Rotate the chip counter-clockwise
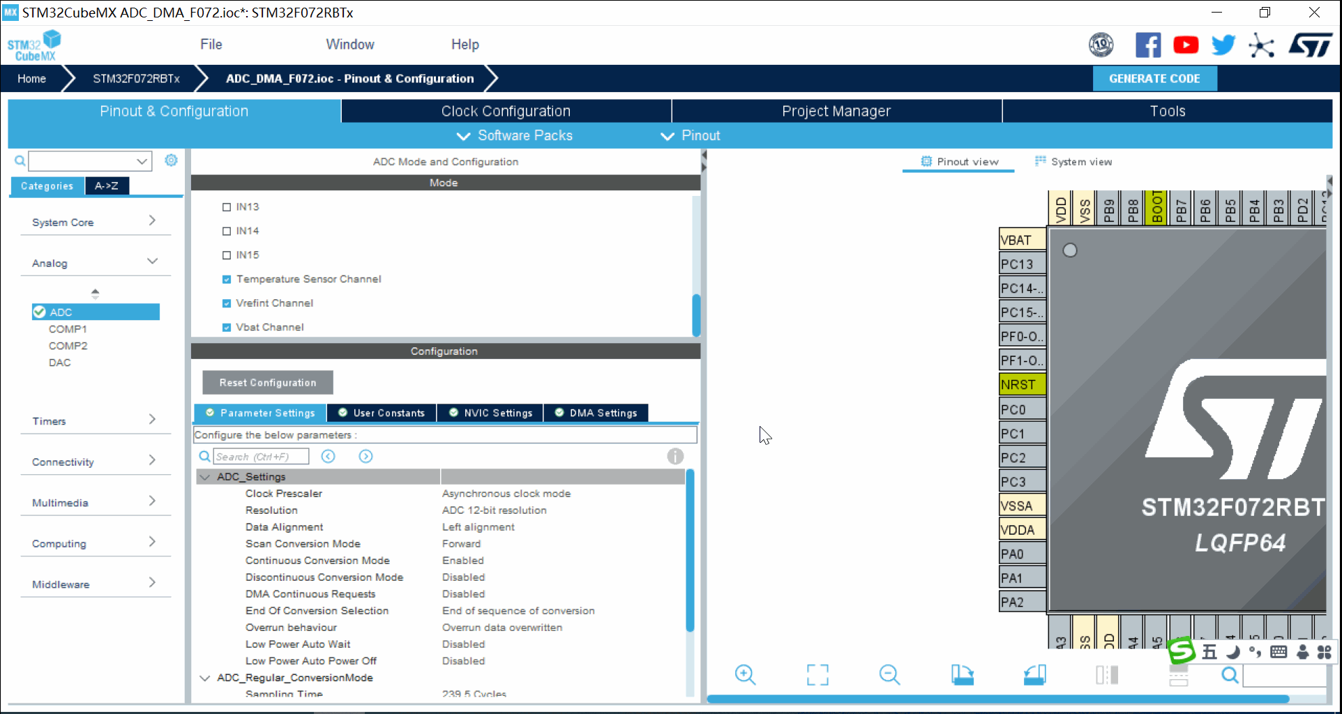Viewport: 1342px width, 714px height. [x=1034, y=674]
